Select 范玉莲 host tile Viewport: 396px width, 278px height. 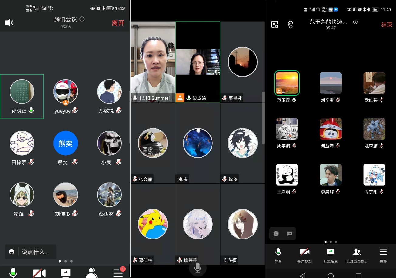click(287, 83)
